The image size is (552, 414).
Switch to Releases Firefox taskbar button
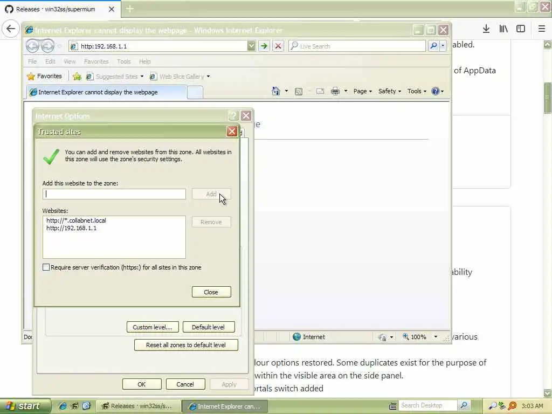point(137,406)
